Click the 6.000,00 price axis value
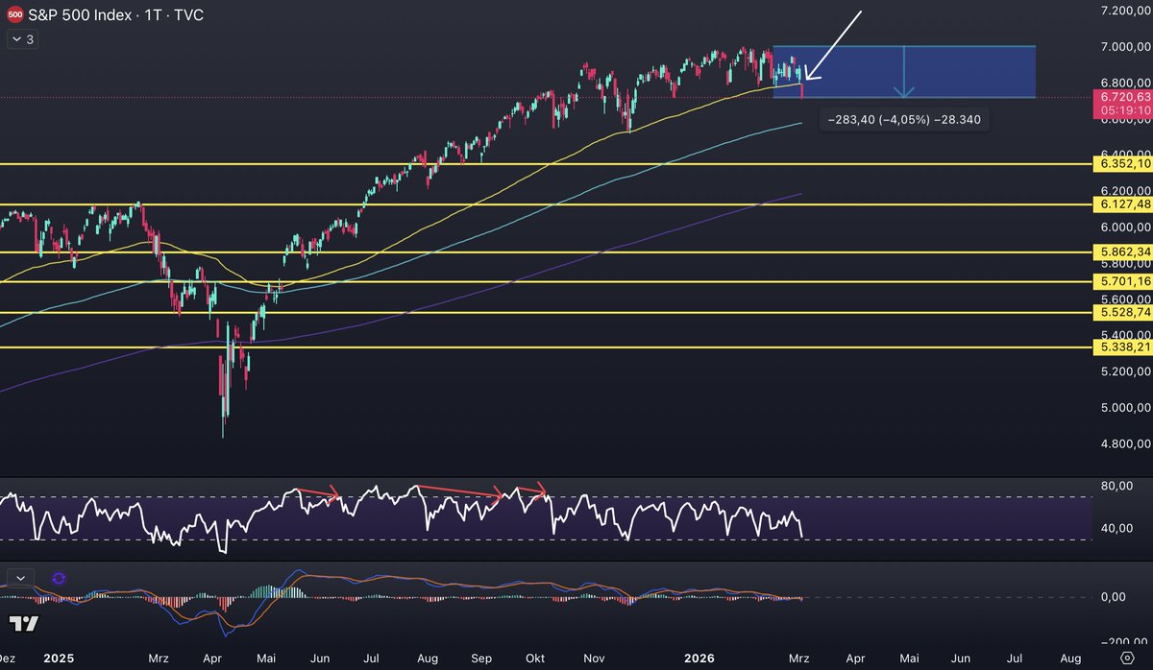The image size is (1153, 670). (x=1124, y=227)
